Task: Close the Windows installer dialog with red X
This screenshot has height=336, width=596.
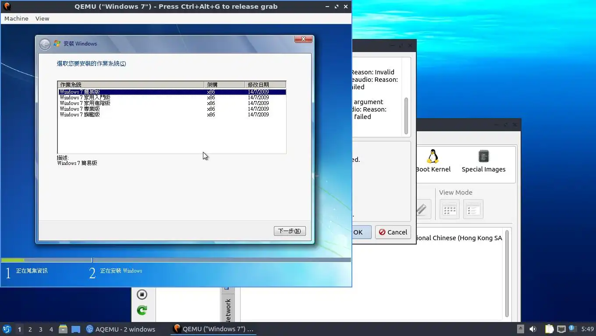Action: (303, 39)
